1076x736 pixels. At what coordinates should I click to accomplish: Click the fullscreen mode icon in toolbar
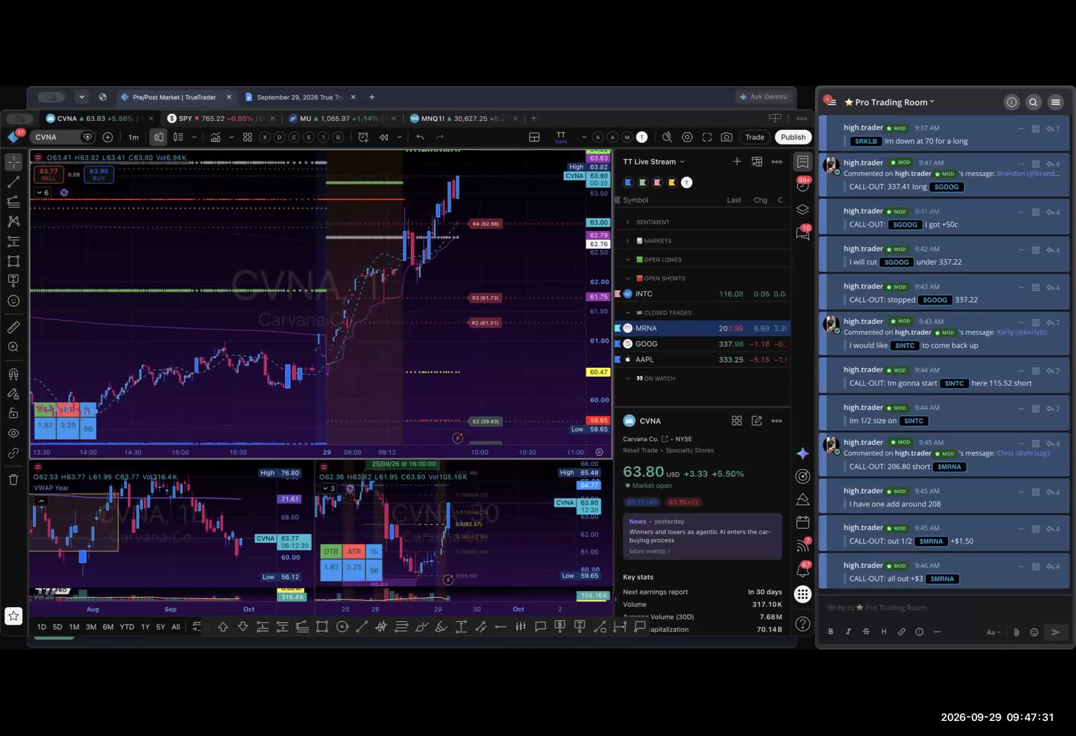tap(707, 137)
